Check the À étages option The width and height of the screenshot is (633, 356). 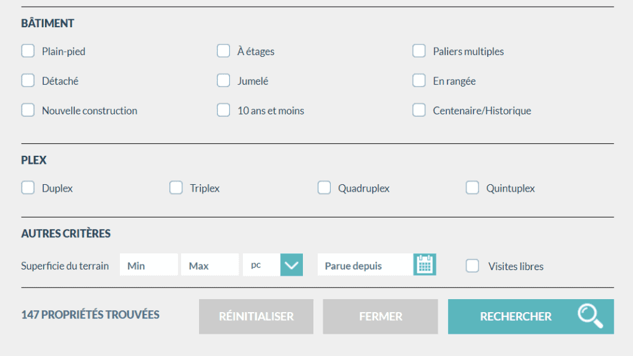point(223,51)
